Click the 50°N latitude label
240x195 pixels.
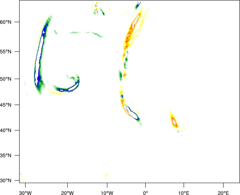click(x=6, y=79)
